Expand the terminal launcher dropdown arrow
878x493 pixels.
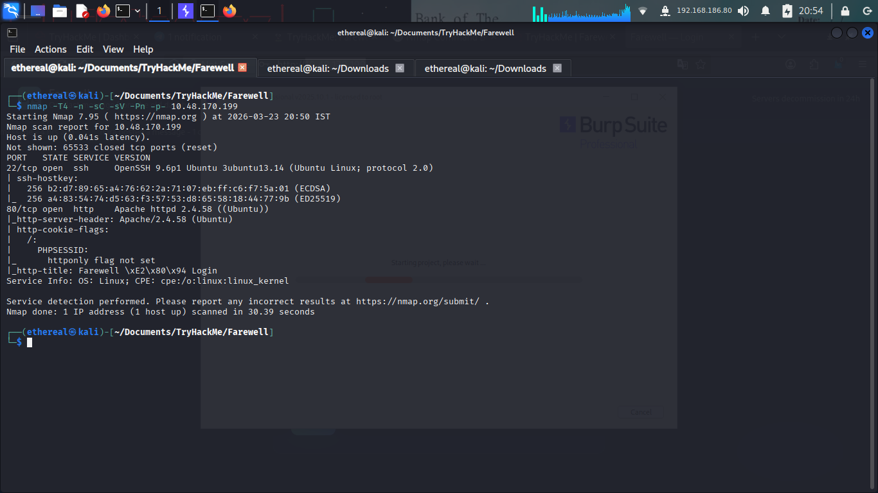click(x=138, y=11)
